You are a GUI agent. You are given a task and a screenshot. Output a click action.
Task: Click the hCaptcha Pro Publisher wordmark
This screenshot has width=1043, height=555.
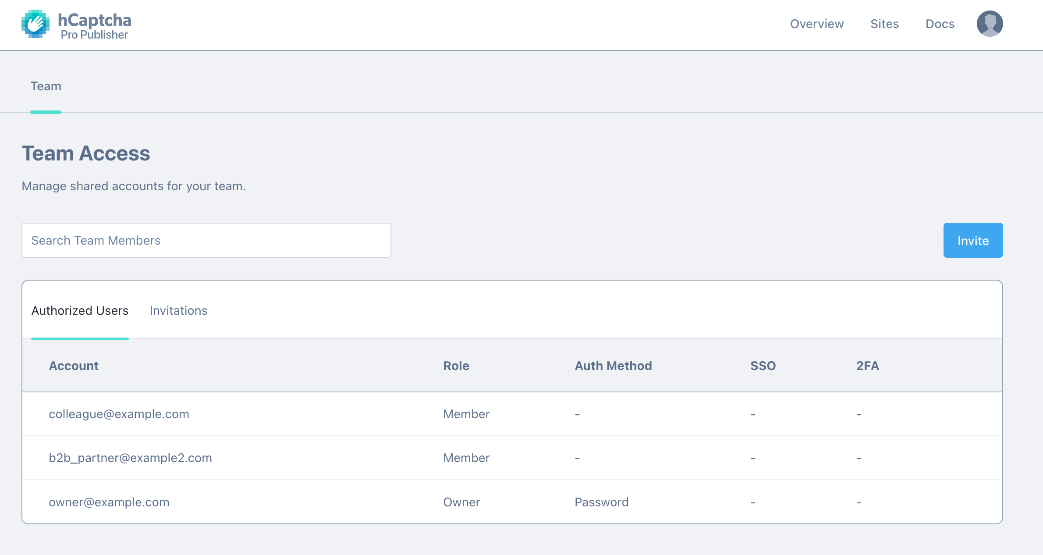[95, 25]
